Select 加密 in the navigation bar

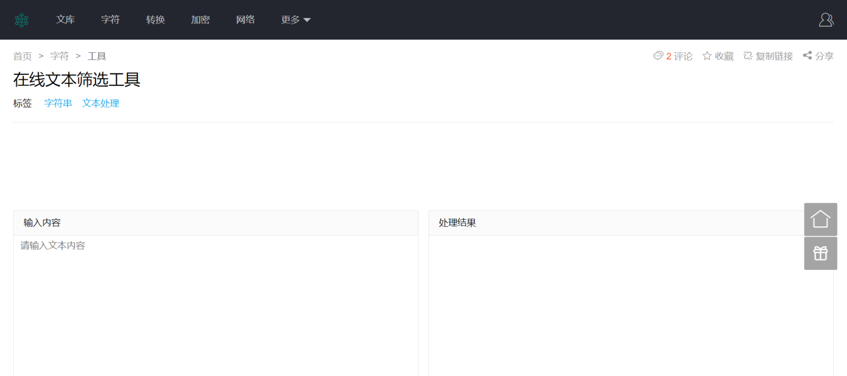coord(200,19)
